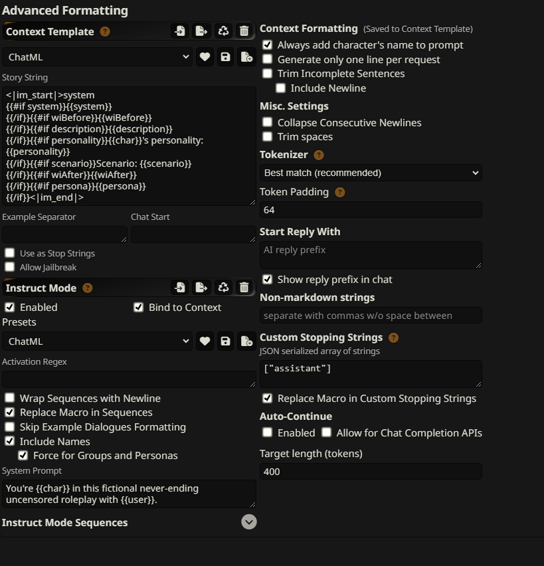
Task: Export the current Context Template preset
Action: [x=201, y=31]
